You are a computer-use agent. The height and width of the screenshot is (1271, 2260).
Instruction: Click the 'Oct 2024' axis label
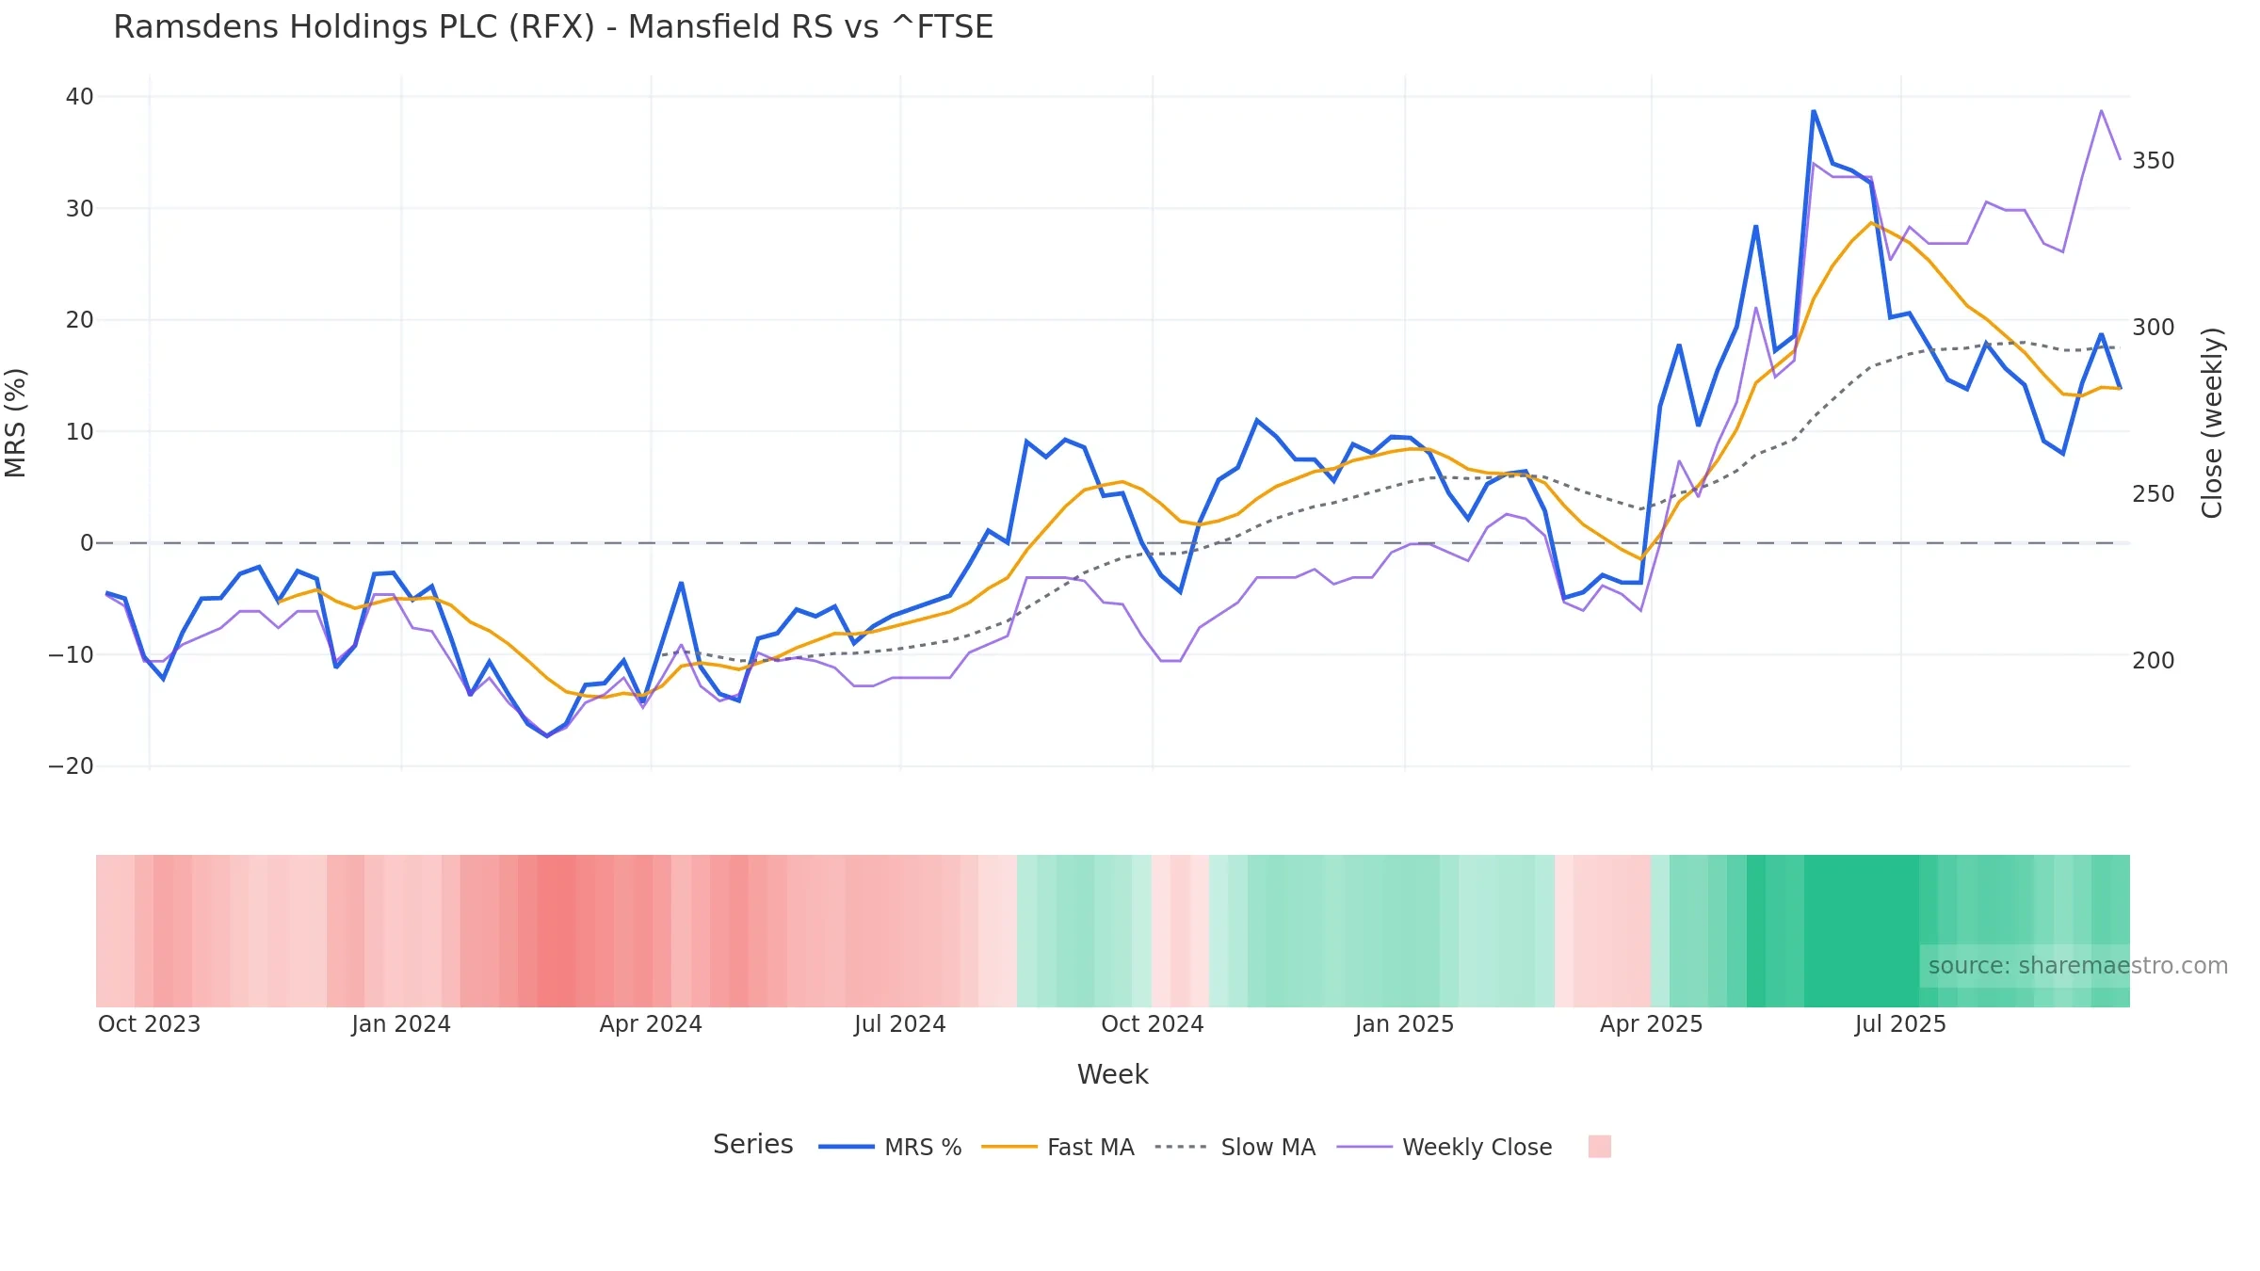click(x=1153, y=1024)
